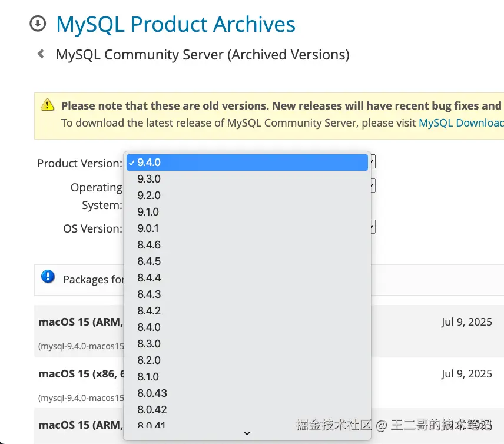The image size is (504, 444).
Task: Pick version 8.4.5 in the dropdown
Action: (x=247, y=261)
